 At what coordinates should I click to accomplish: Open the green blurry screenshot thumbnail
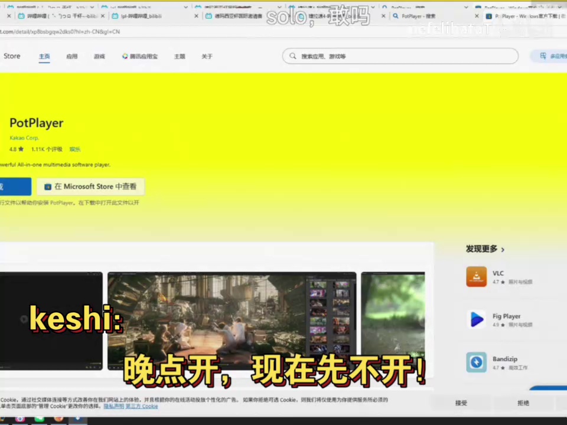point(393,321)
